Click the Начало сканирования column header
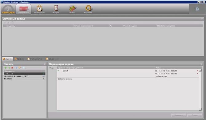 91,26
